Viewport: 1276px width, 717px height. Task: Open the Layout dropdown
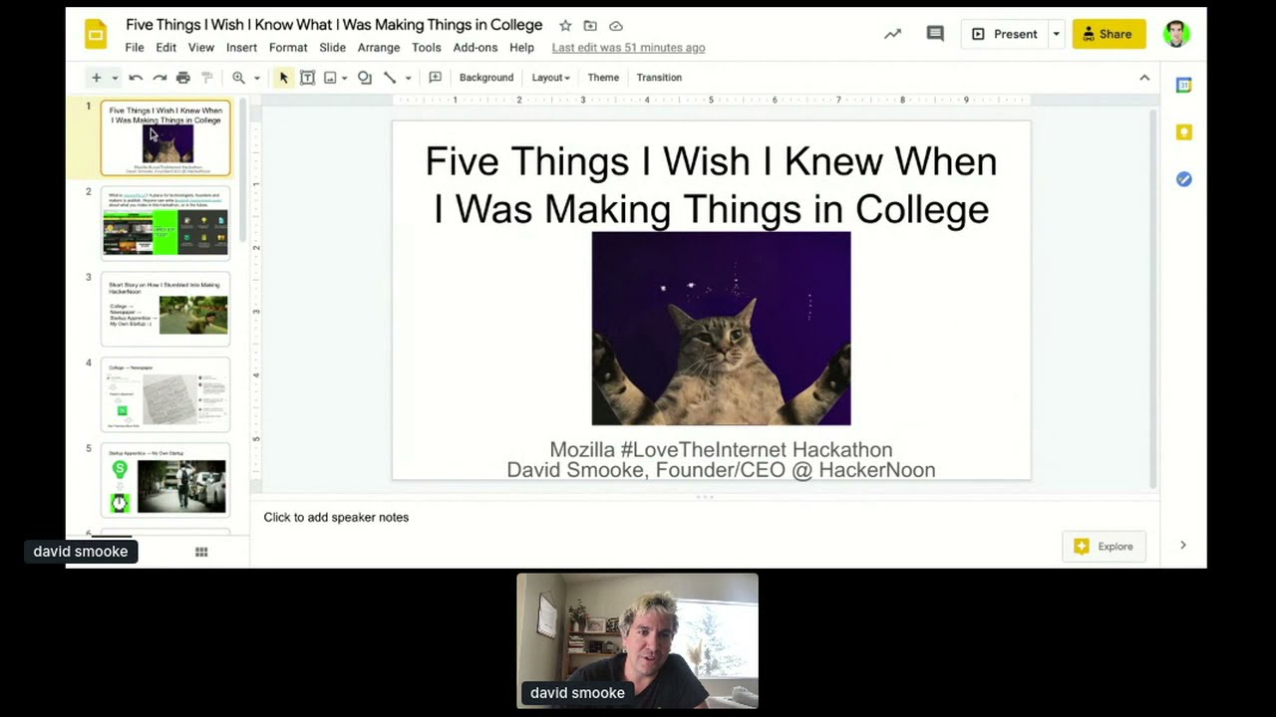pos(550,78)
